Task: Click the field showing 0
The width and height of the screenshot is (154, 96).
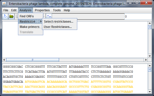Action: 138,17
